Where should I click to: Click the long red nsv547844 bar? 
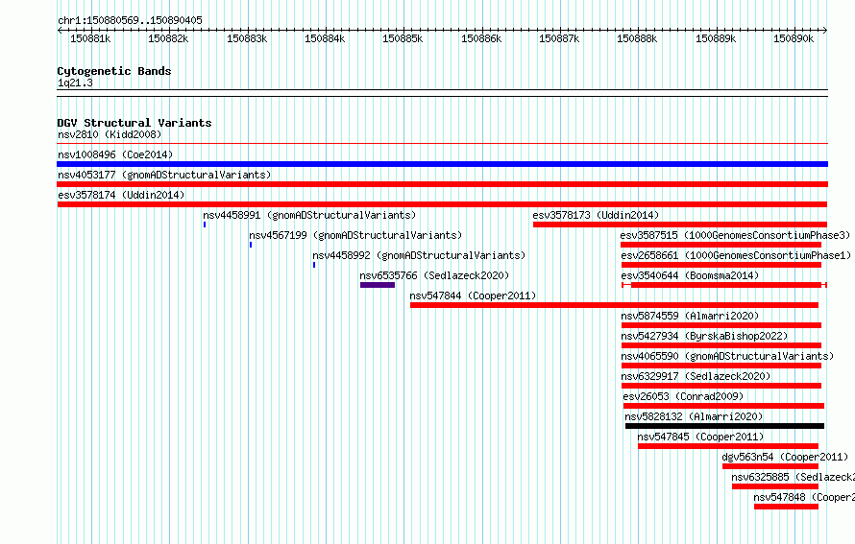pyautogui.click(x=614, y=305)
